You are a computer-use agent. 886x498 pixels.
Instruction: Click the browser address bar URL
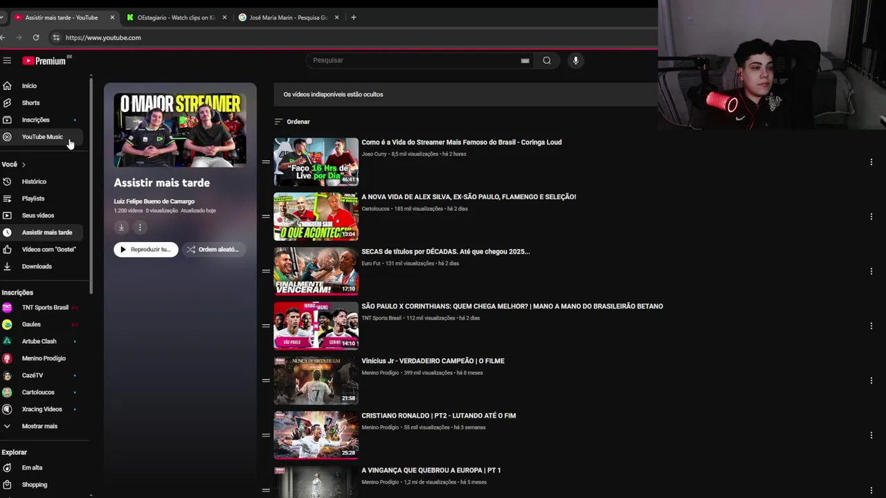pos(103,37)
